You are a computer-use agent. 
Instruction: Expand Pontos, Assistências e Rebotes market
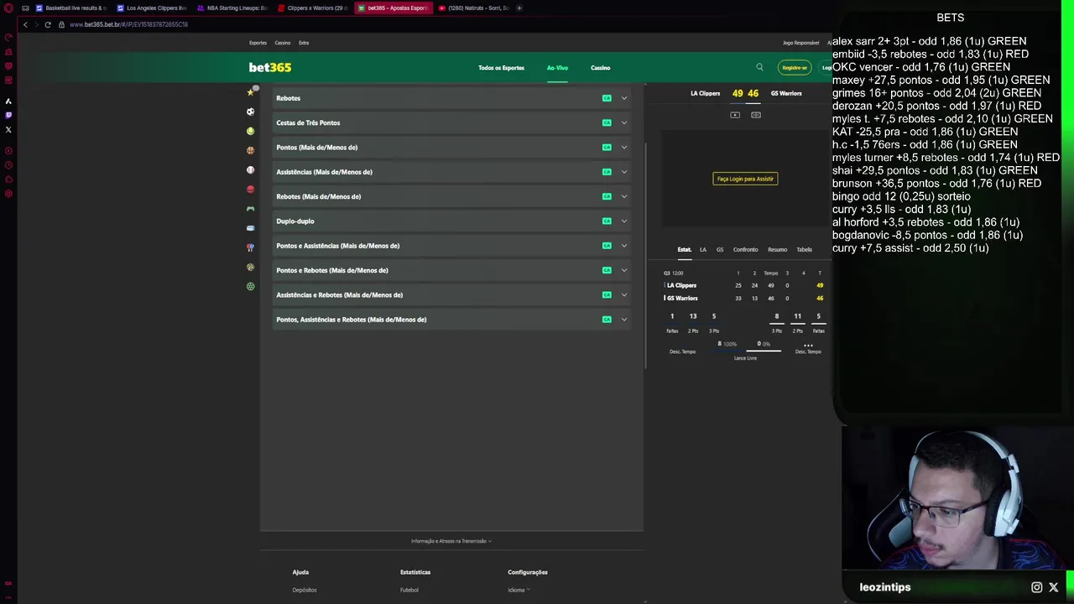point(451,320)
